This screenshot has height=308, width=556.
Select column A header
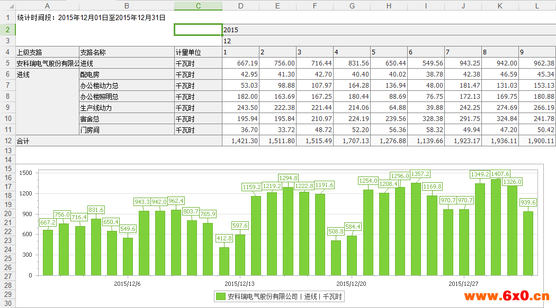click(x=47, y=6)
